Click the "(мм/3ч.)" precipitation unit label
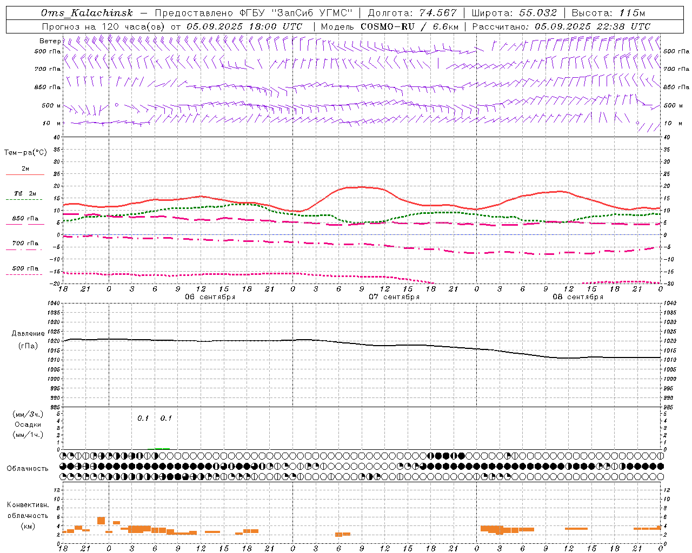Image resolution: width=692 pixels, height=553 pixels. click(x=28, y=414)
